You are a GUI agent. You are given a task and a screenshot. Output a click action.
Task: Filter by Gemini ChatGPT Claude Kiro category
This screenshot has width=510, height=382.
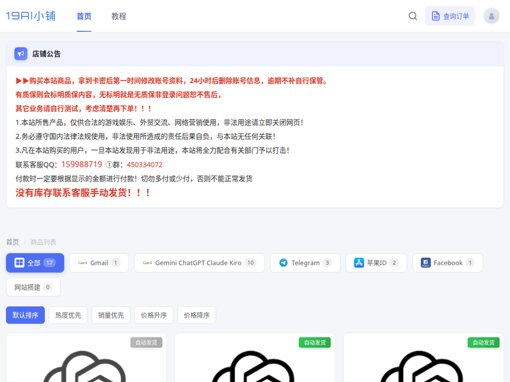coord(200,263)
